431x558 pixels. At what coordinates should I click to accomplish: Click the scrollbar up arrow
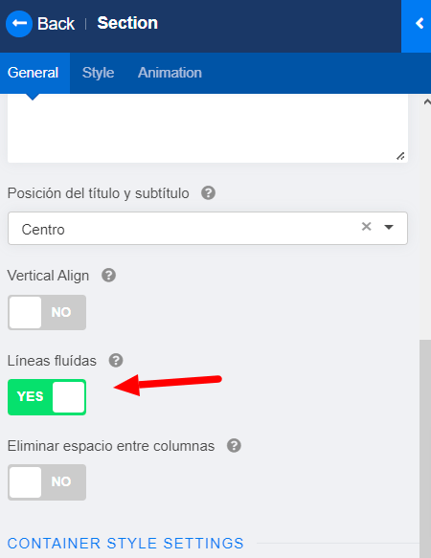point(426,102)
